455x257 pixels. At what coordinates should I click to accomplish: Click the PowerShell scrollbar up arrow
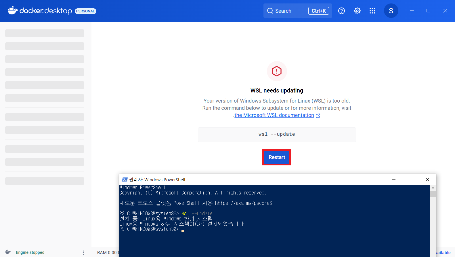click(433, 188)
